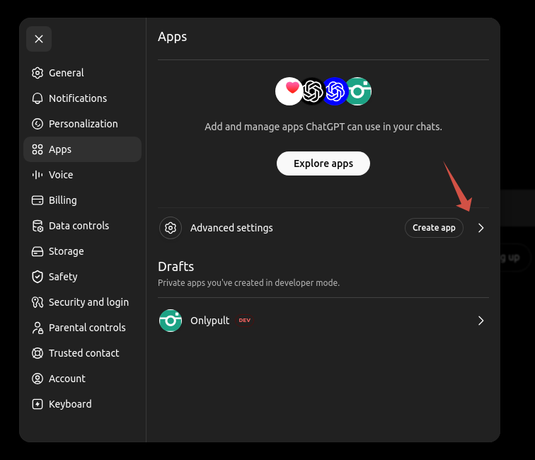
Task: Click the Apps grid icon in sidebar
Action: pos(38,149)
